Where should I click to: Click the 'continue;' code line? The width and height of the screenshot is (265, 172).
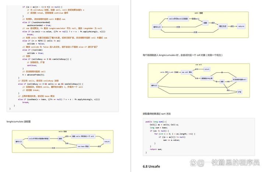coord(32,65)
